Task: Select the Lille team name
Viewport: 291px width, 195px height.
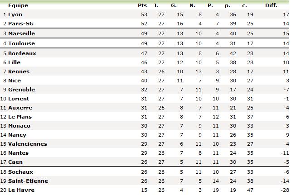Action: tap(15, 62)
